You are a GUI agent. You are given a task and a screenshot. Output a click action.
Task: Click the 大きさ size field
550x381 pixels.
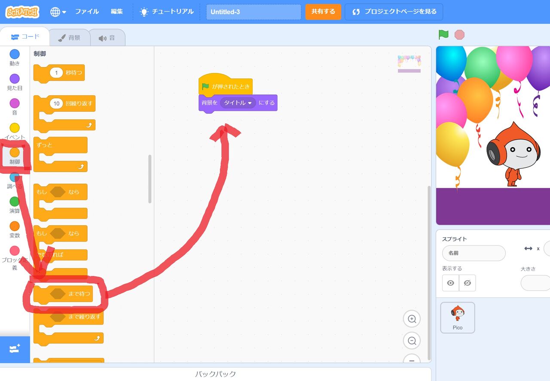click(535, 283)
